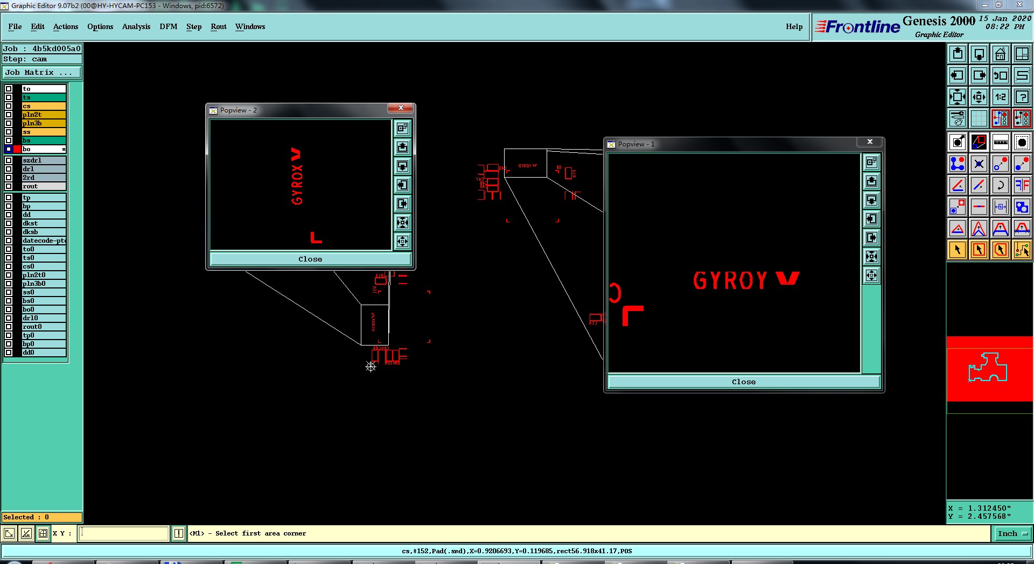Open the Inch units dropdown
Screen dimensions: 1034x564
click(1012, 534)
